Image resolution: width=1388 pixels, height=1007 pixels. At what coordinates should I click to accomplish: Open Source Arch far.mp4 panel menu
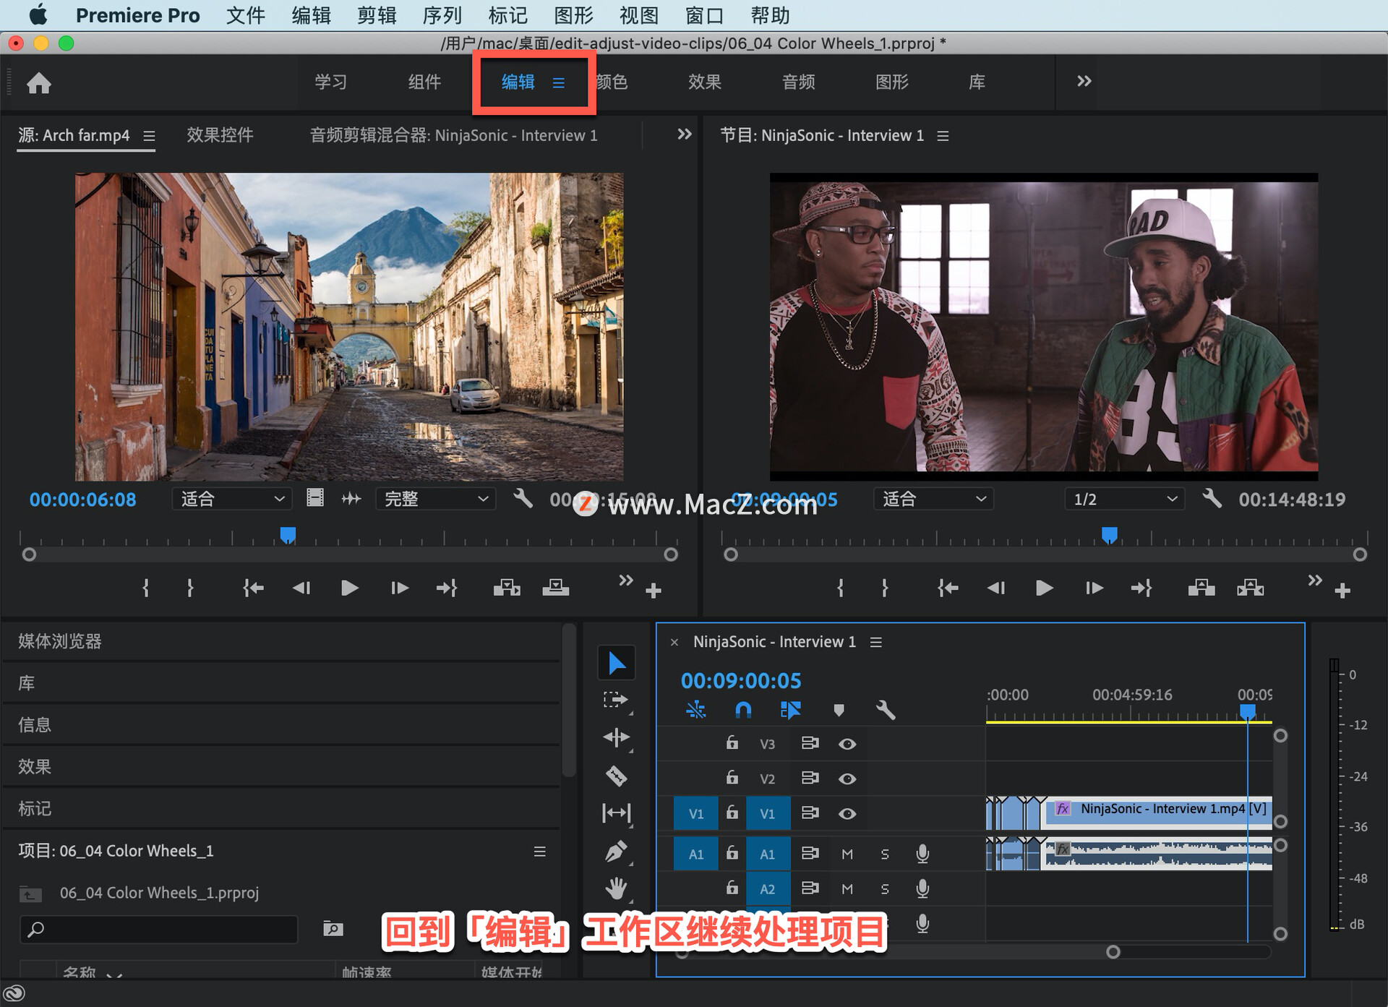pos(149,136)
